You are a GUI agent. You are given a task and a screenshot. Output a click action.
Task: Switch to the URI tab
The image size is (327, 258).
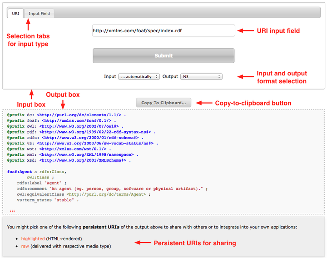click(15, 14)
